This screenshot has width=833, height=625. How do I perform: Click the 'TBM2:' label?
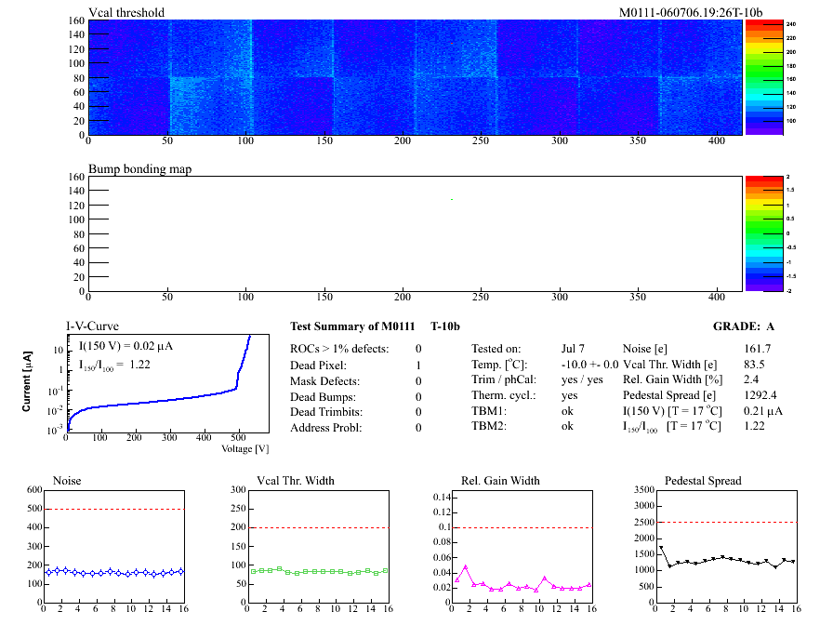point(489,426)
